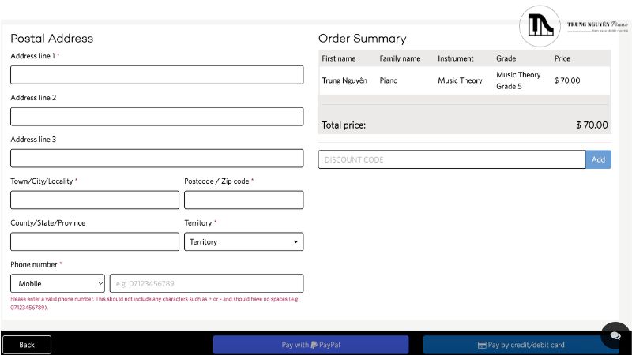Focus the Discount Code text field
Viewport: 632px width, 355px height.
(x=451, y=159)
